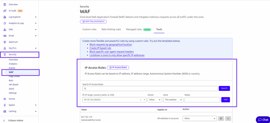270x123 pixels.
Task: Click the Security shield icon
Action: pos(5,55)
